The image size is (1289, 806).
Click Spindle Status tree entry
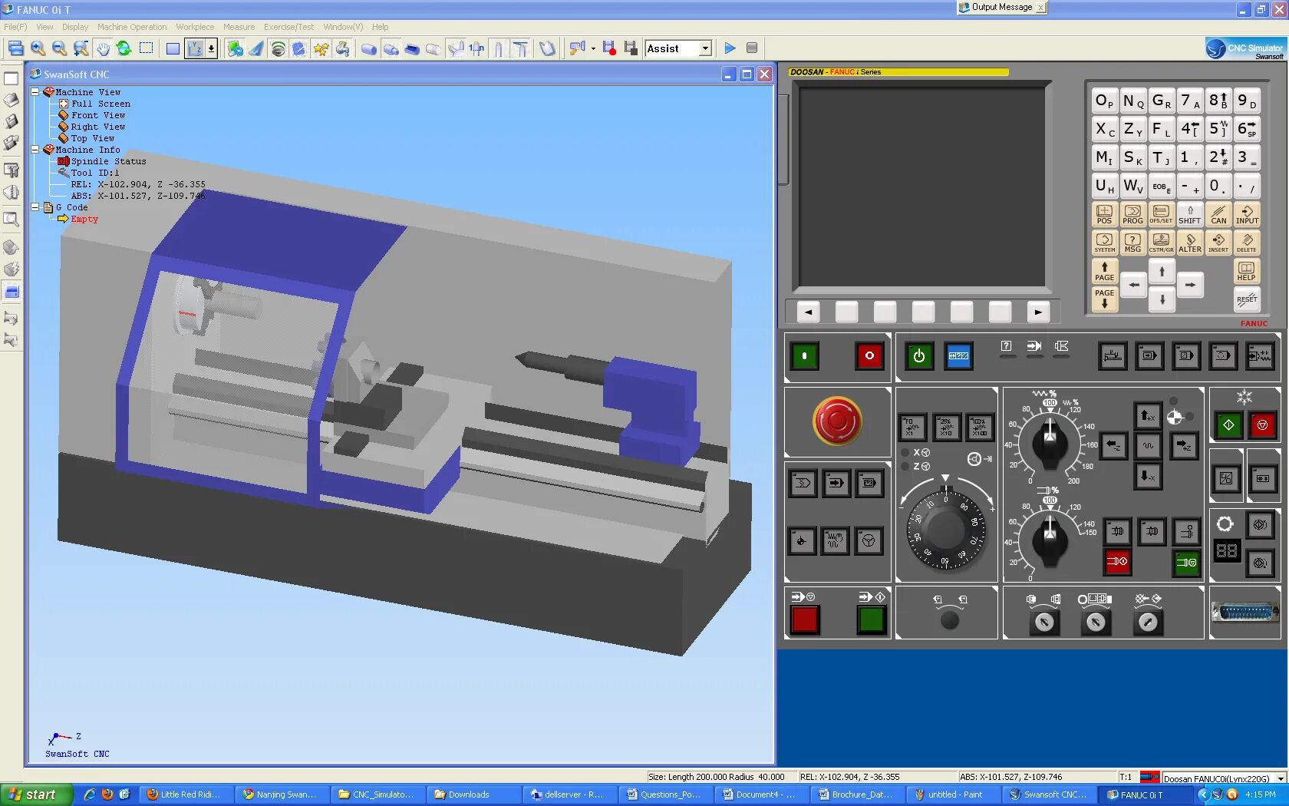pyautogui.click(x=108, y=161)
